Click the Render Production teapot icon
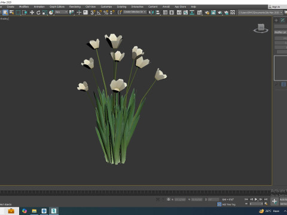287x215 pixels. (x=219, y=13)
